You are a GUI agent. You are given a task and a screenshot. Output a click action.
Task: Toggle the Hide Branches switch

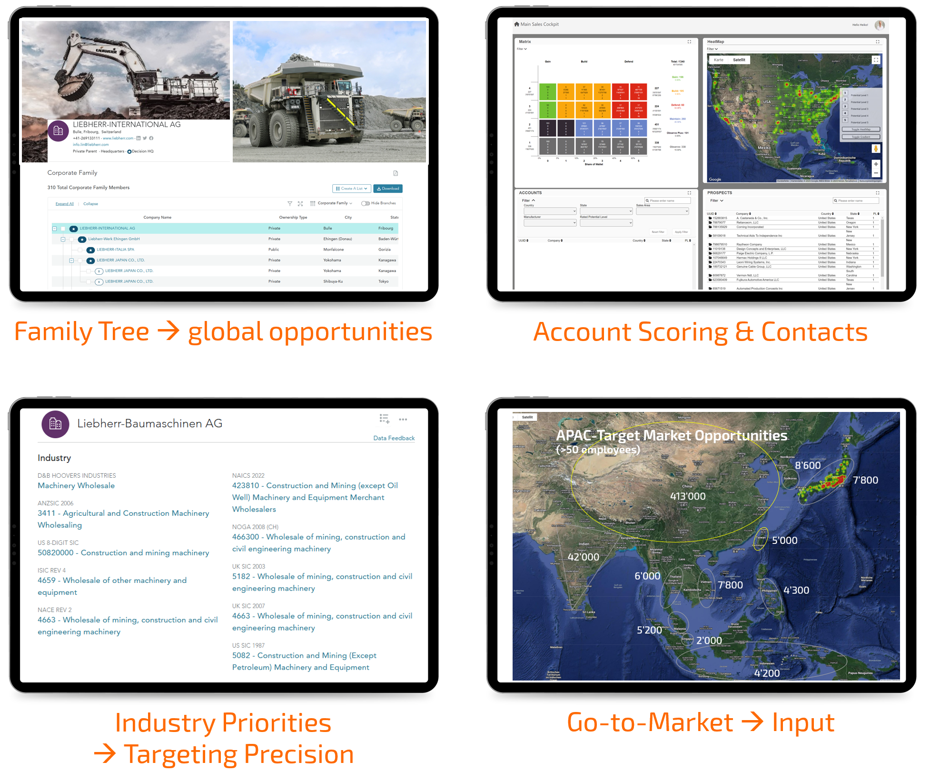click(366, 203)
